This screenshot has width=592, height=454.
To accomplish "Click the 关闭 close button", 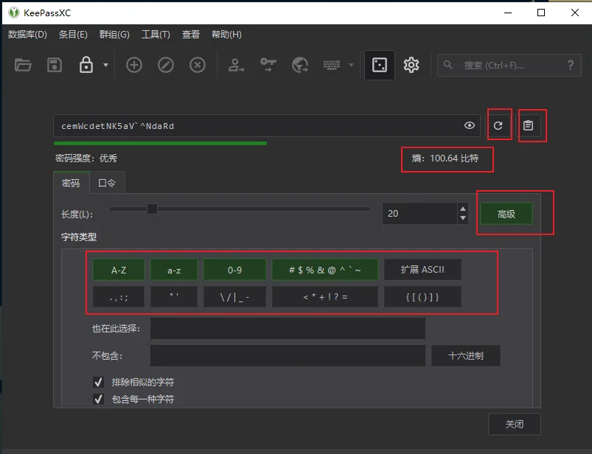I will pyautogui.click(x=515, y=425).
